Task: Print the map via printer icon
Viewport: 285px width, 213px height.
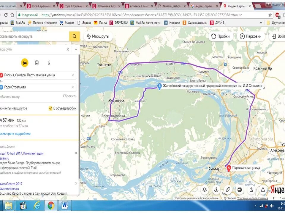Action: (240, 190)
